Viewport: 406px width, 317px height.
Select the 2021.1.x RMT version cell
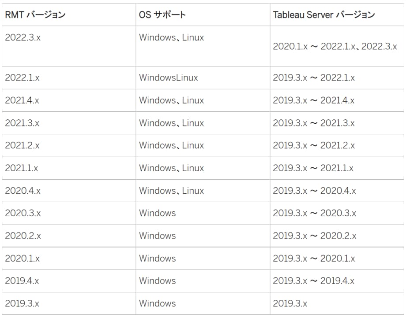click(x=69, y=168)
